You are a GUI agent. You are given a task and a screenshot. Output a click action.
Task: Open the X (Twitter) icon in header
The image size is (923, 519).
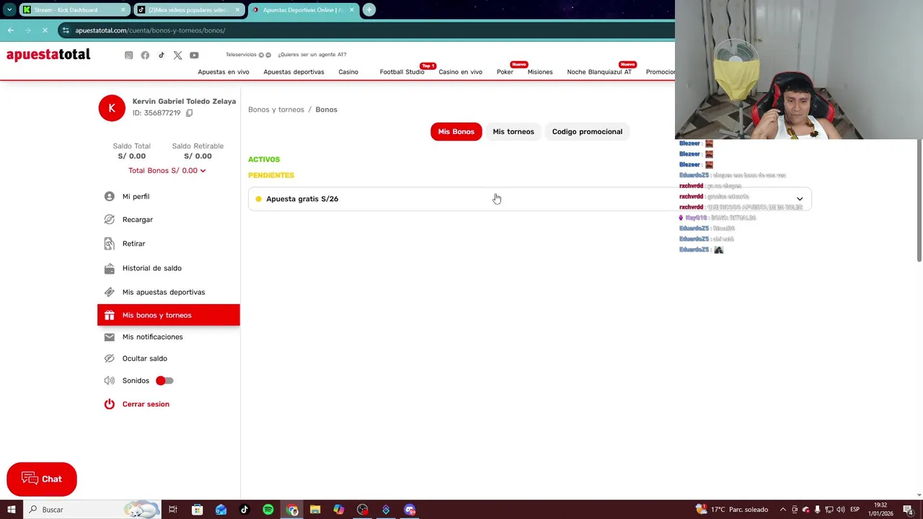click(177, 56)
